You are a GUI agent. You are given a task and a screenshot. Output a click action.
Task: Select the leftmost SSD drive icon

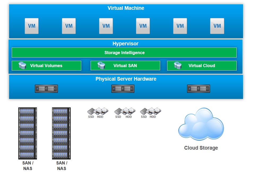[91, 111]
